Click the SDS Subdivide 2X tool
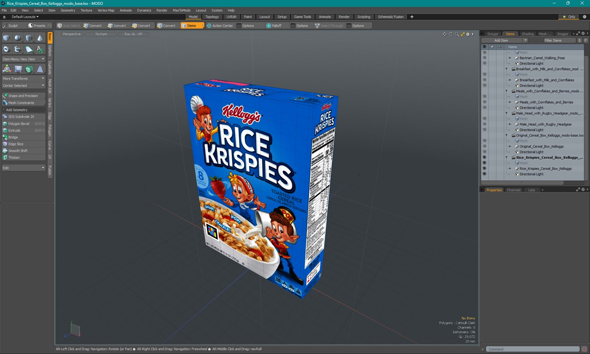The height and width of the screenshot is (354, 590). pos(24,117)
